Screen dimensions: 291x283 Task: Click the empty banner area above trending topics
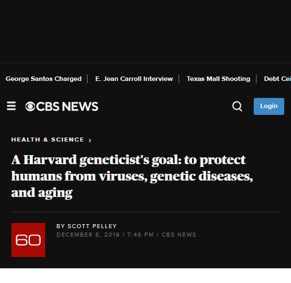[x=145, y=31]
